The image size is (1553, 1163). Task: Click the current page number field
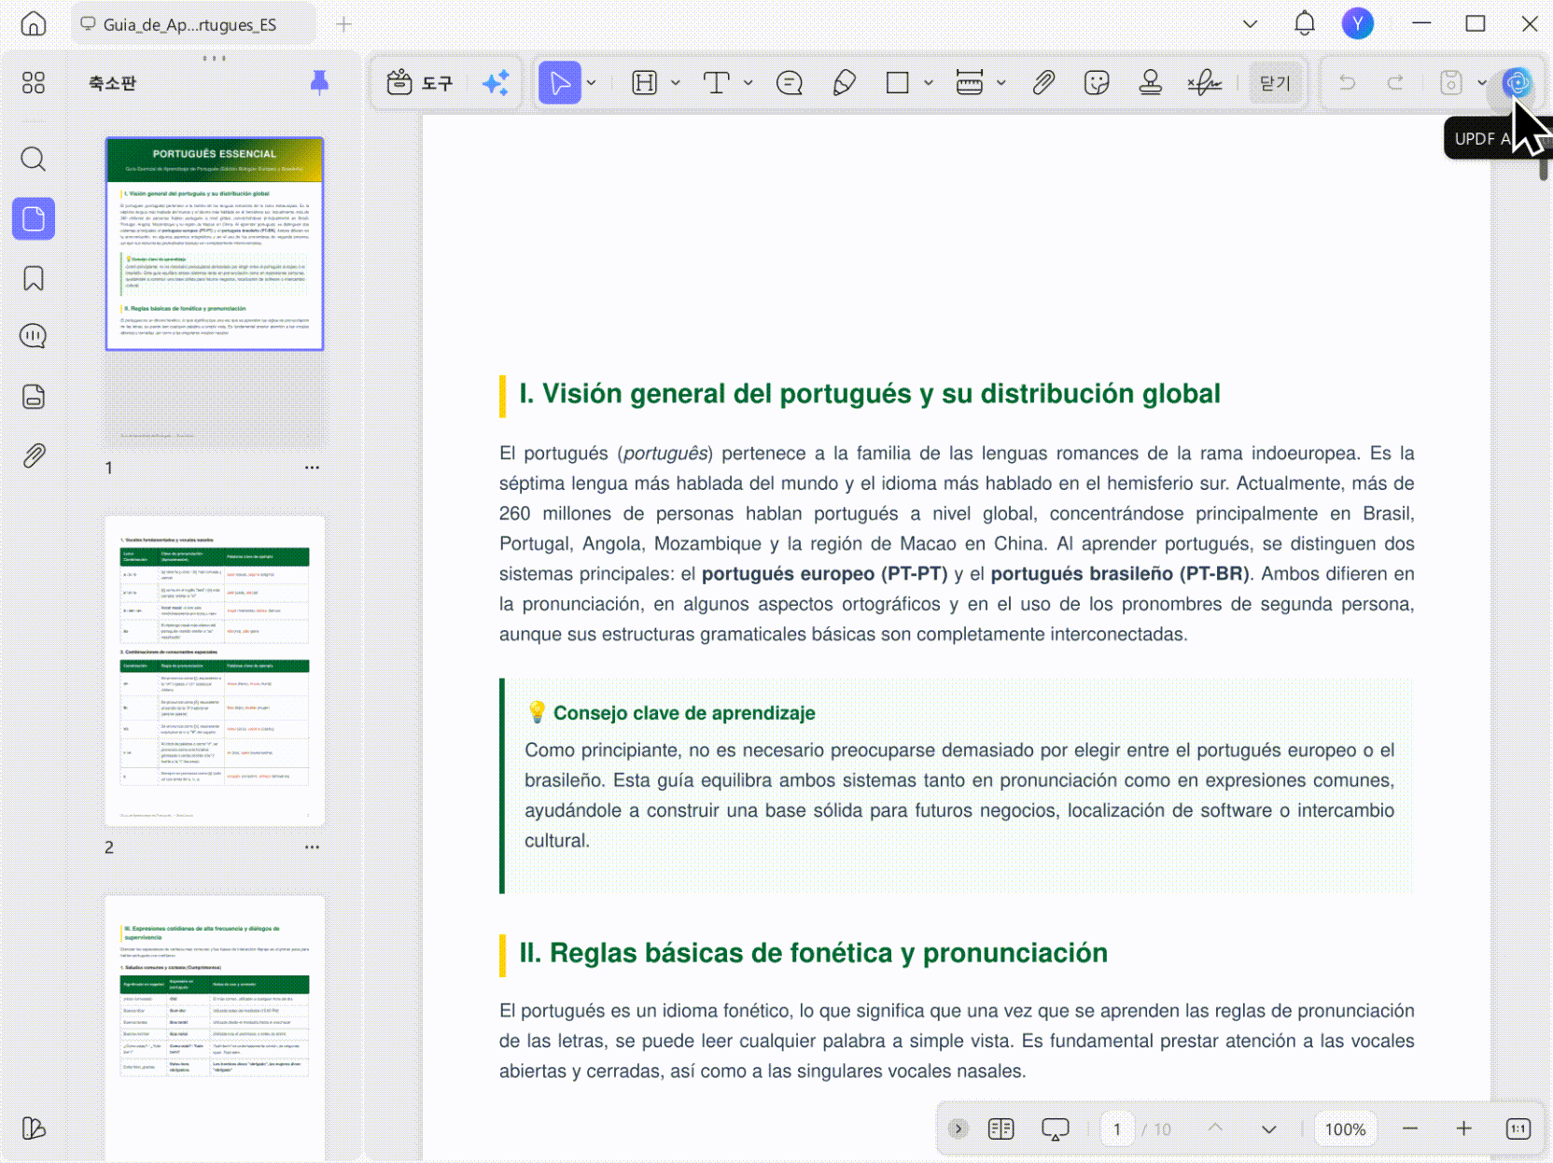(1117, 1128)
